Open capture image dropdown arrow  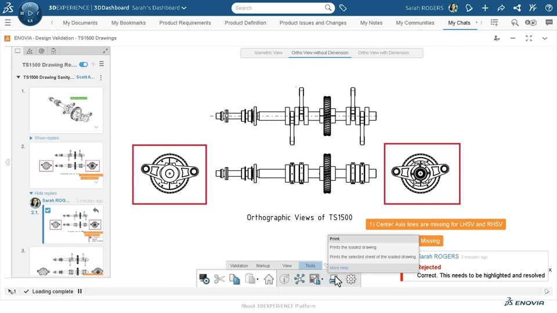coord(322,279)
